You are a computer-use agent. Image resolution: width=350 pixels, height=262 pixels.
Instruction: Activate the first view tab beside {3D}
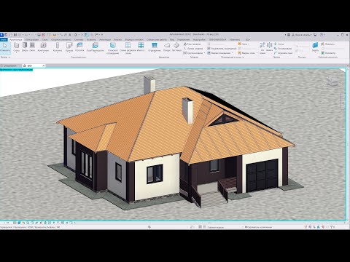[x=11, y=65]
